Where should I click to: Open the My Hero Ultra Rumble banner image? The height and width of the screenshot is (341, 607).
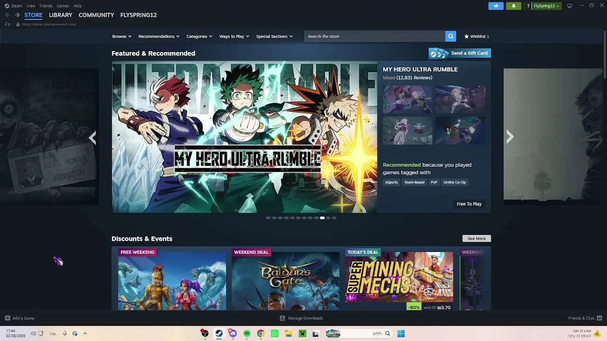pyautogui.click(x=245, y=137)
